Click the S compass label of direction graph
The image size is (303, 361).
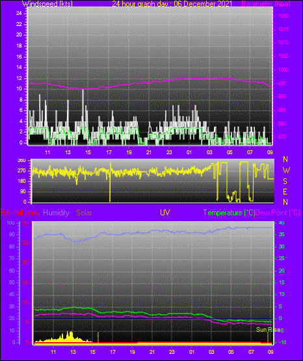tap(285, 181)
